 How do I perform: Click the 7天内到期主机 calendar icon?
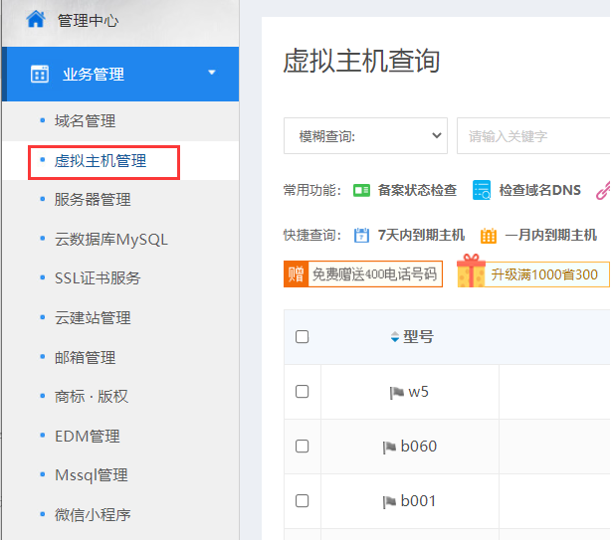click(x=362, y=236)
